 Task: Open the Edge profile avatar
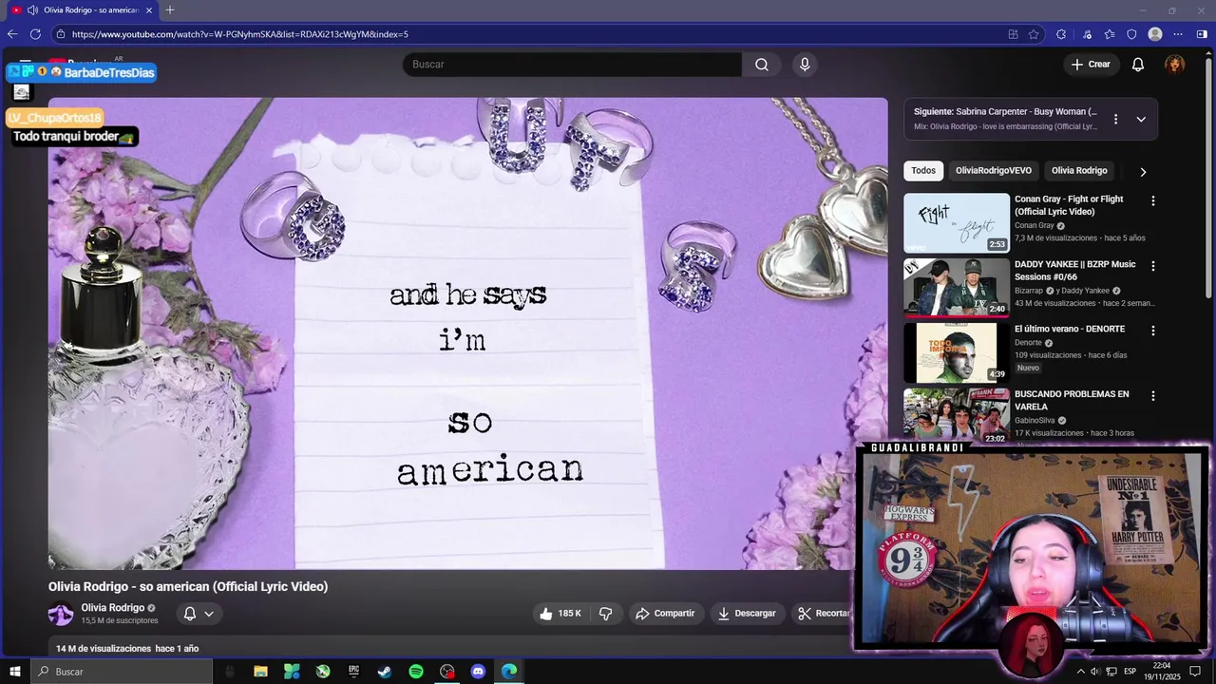coord(1155,34)
